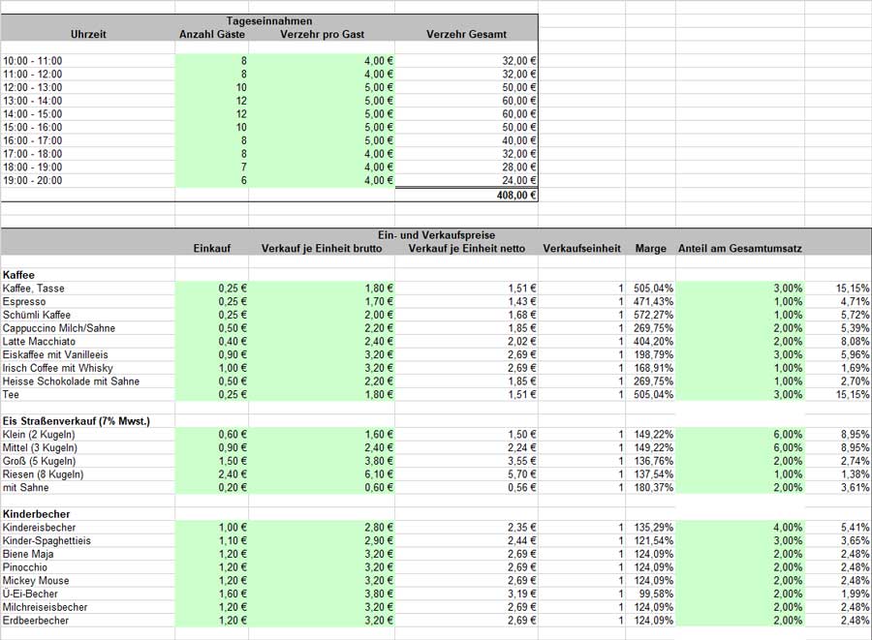
Task: Click the Verkaufseinheit column header
Action: pos(581,248)
